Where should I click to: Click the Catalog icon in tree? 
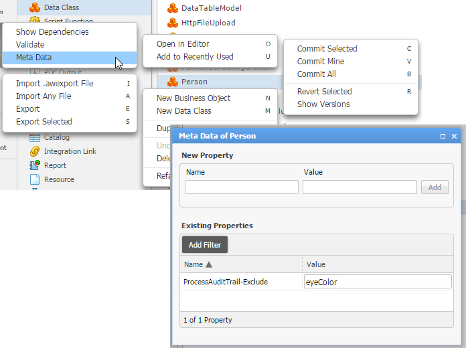[x=34, y=137]
